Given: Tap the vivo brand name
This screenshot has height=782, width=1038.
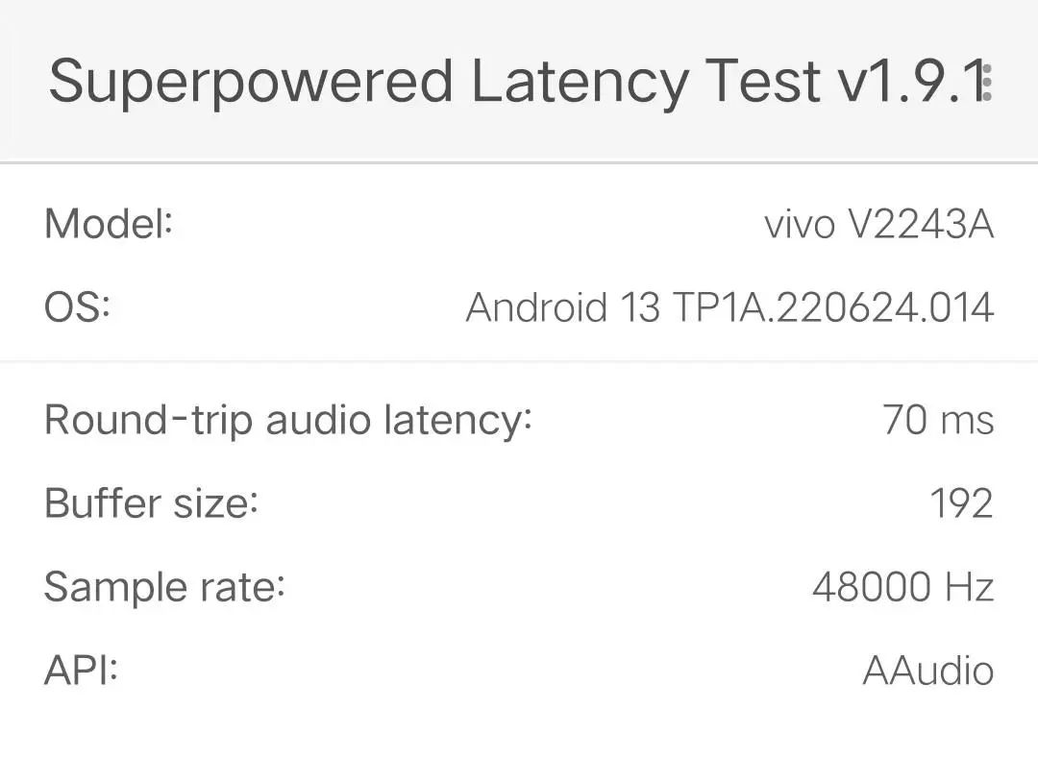Looking at the screenshot, I should coord(798,225).
